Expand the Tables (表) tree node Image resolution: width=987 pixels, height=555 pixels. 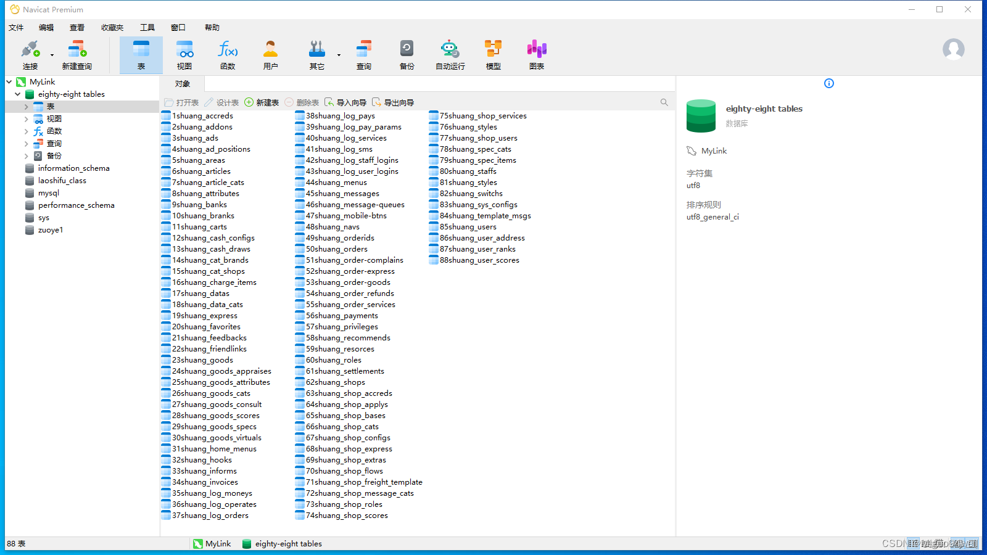click(x=27, y=107)
